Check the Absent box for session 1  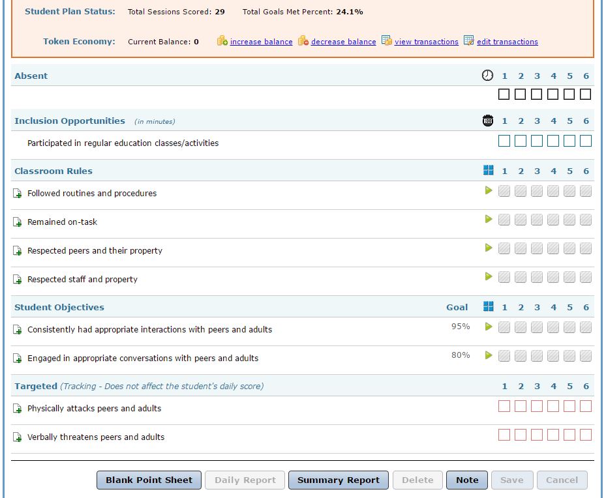point(504,93)
